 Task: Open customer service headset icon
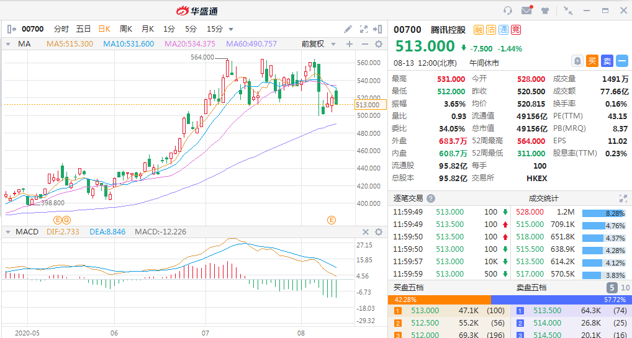click(508, 11)
